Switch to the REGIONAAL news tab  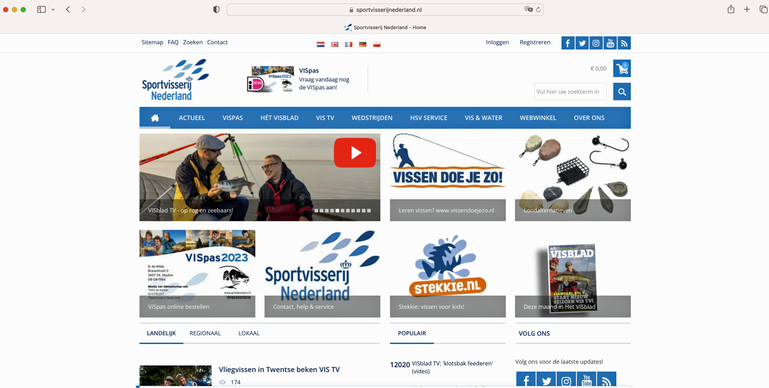coord(205,333)
